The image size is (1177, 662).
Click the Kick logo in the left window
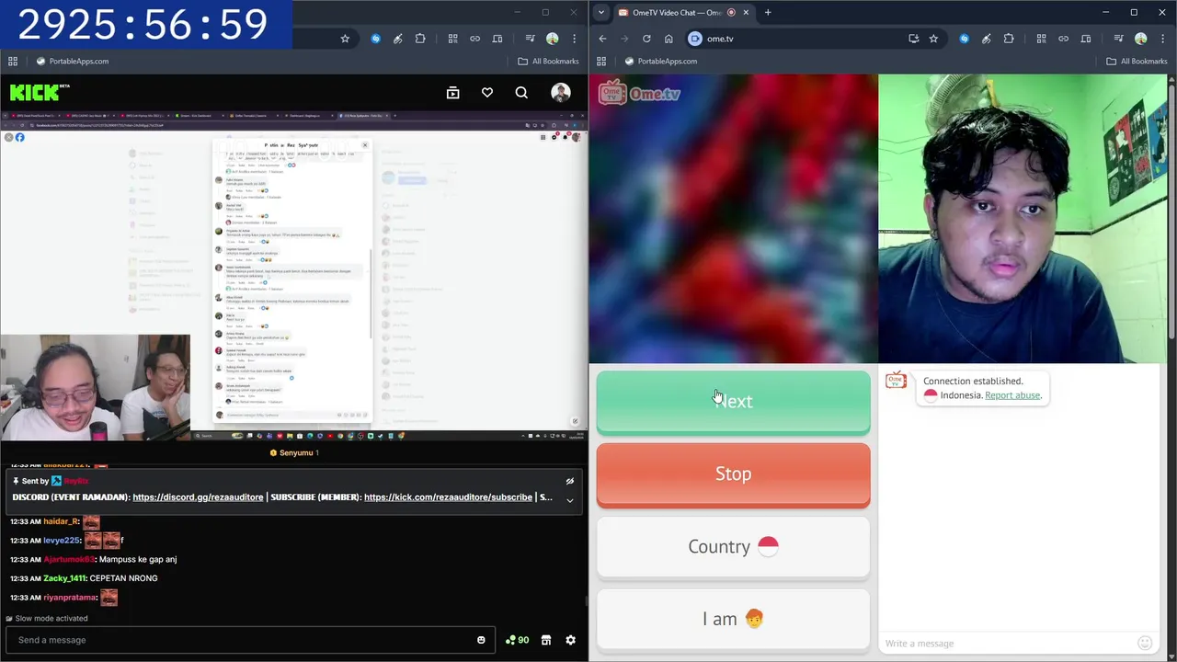point(40,92)
